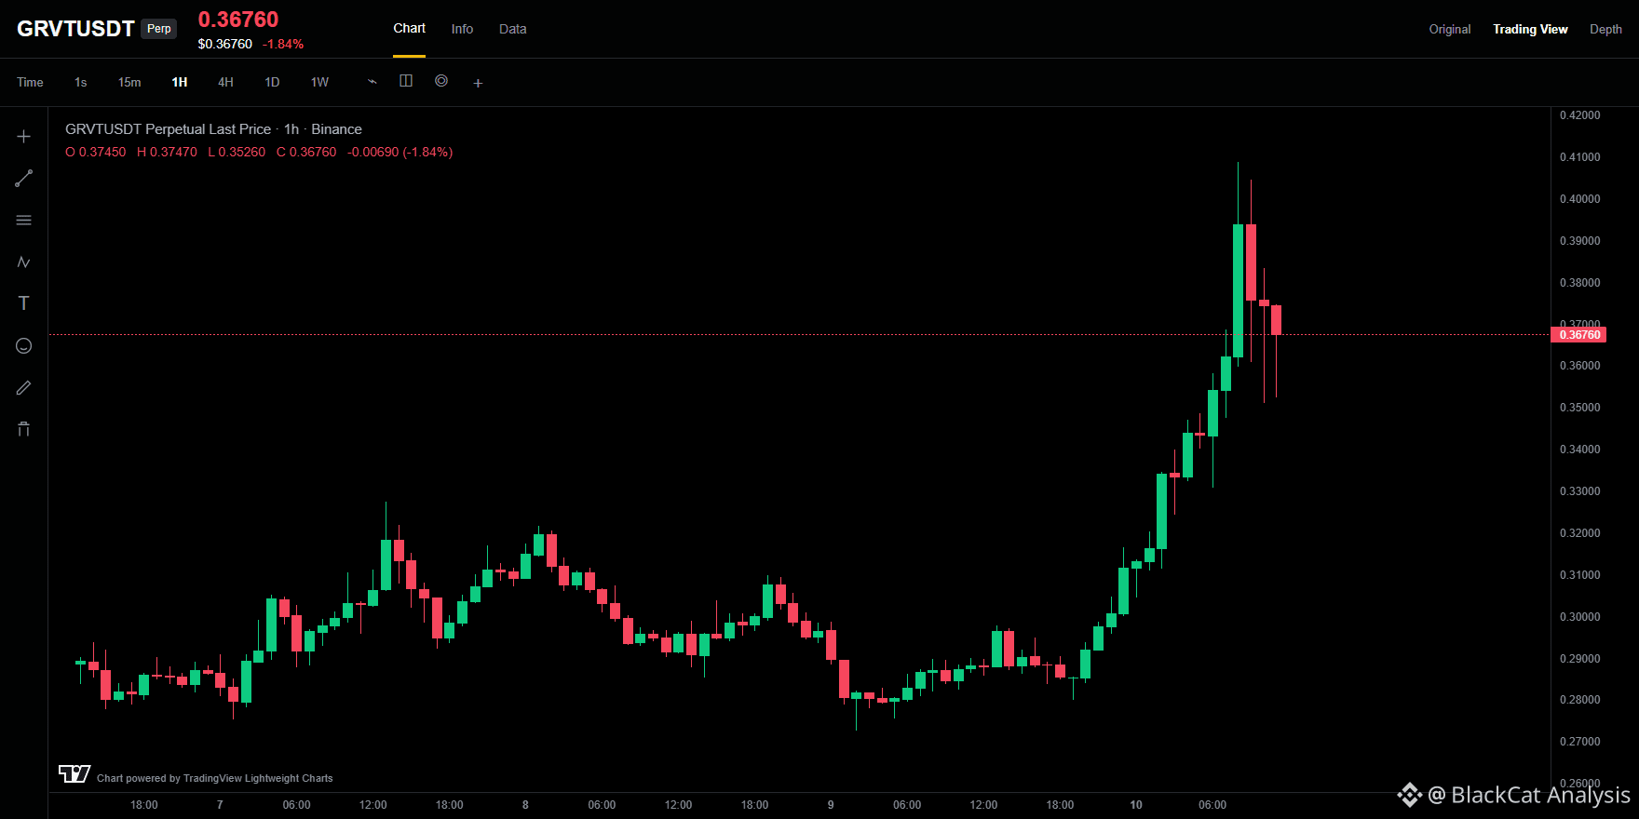Click the 0.42000 price axis label
This screenshot has height=819, width=1639.
click(x=1580, y=115)
